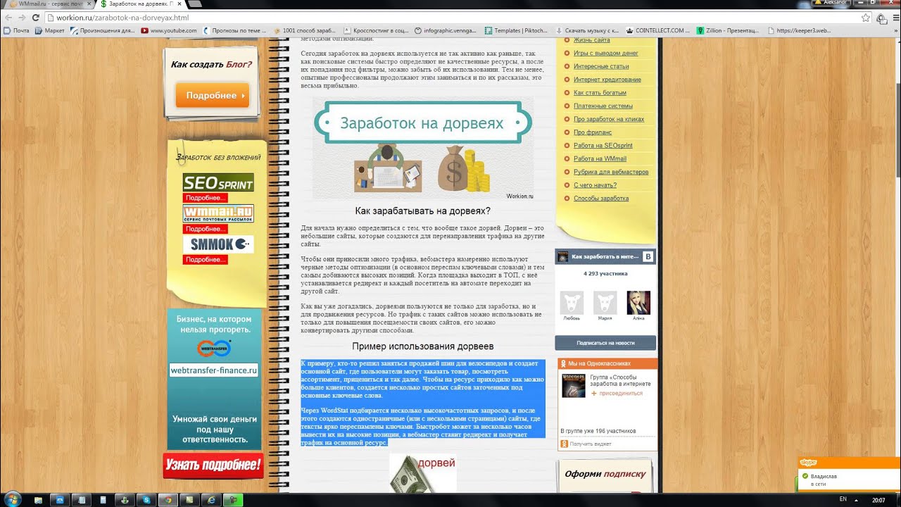Screen dimensions: 901x507
Task: Close the WMmail.ru tab
Action: 89,4
